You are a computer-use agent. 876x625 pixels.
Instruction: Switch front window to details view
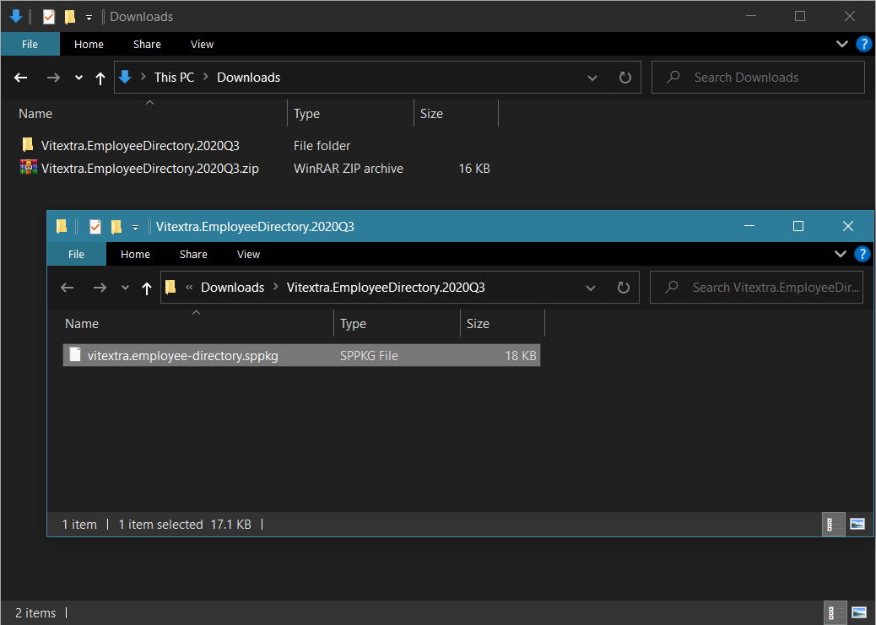pyautogui.click(x=832, y=524)
